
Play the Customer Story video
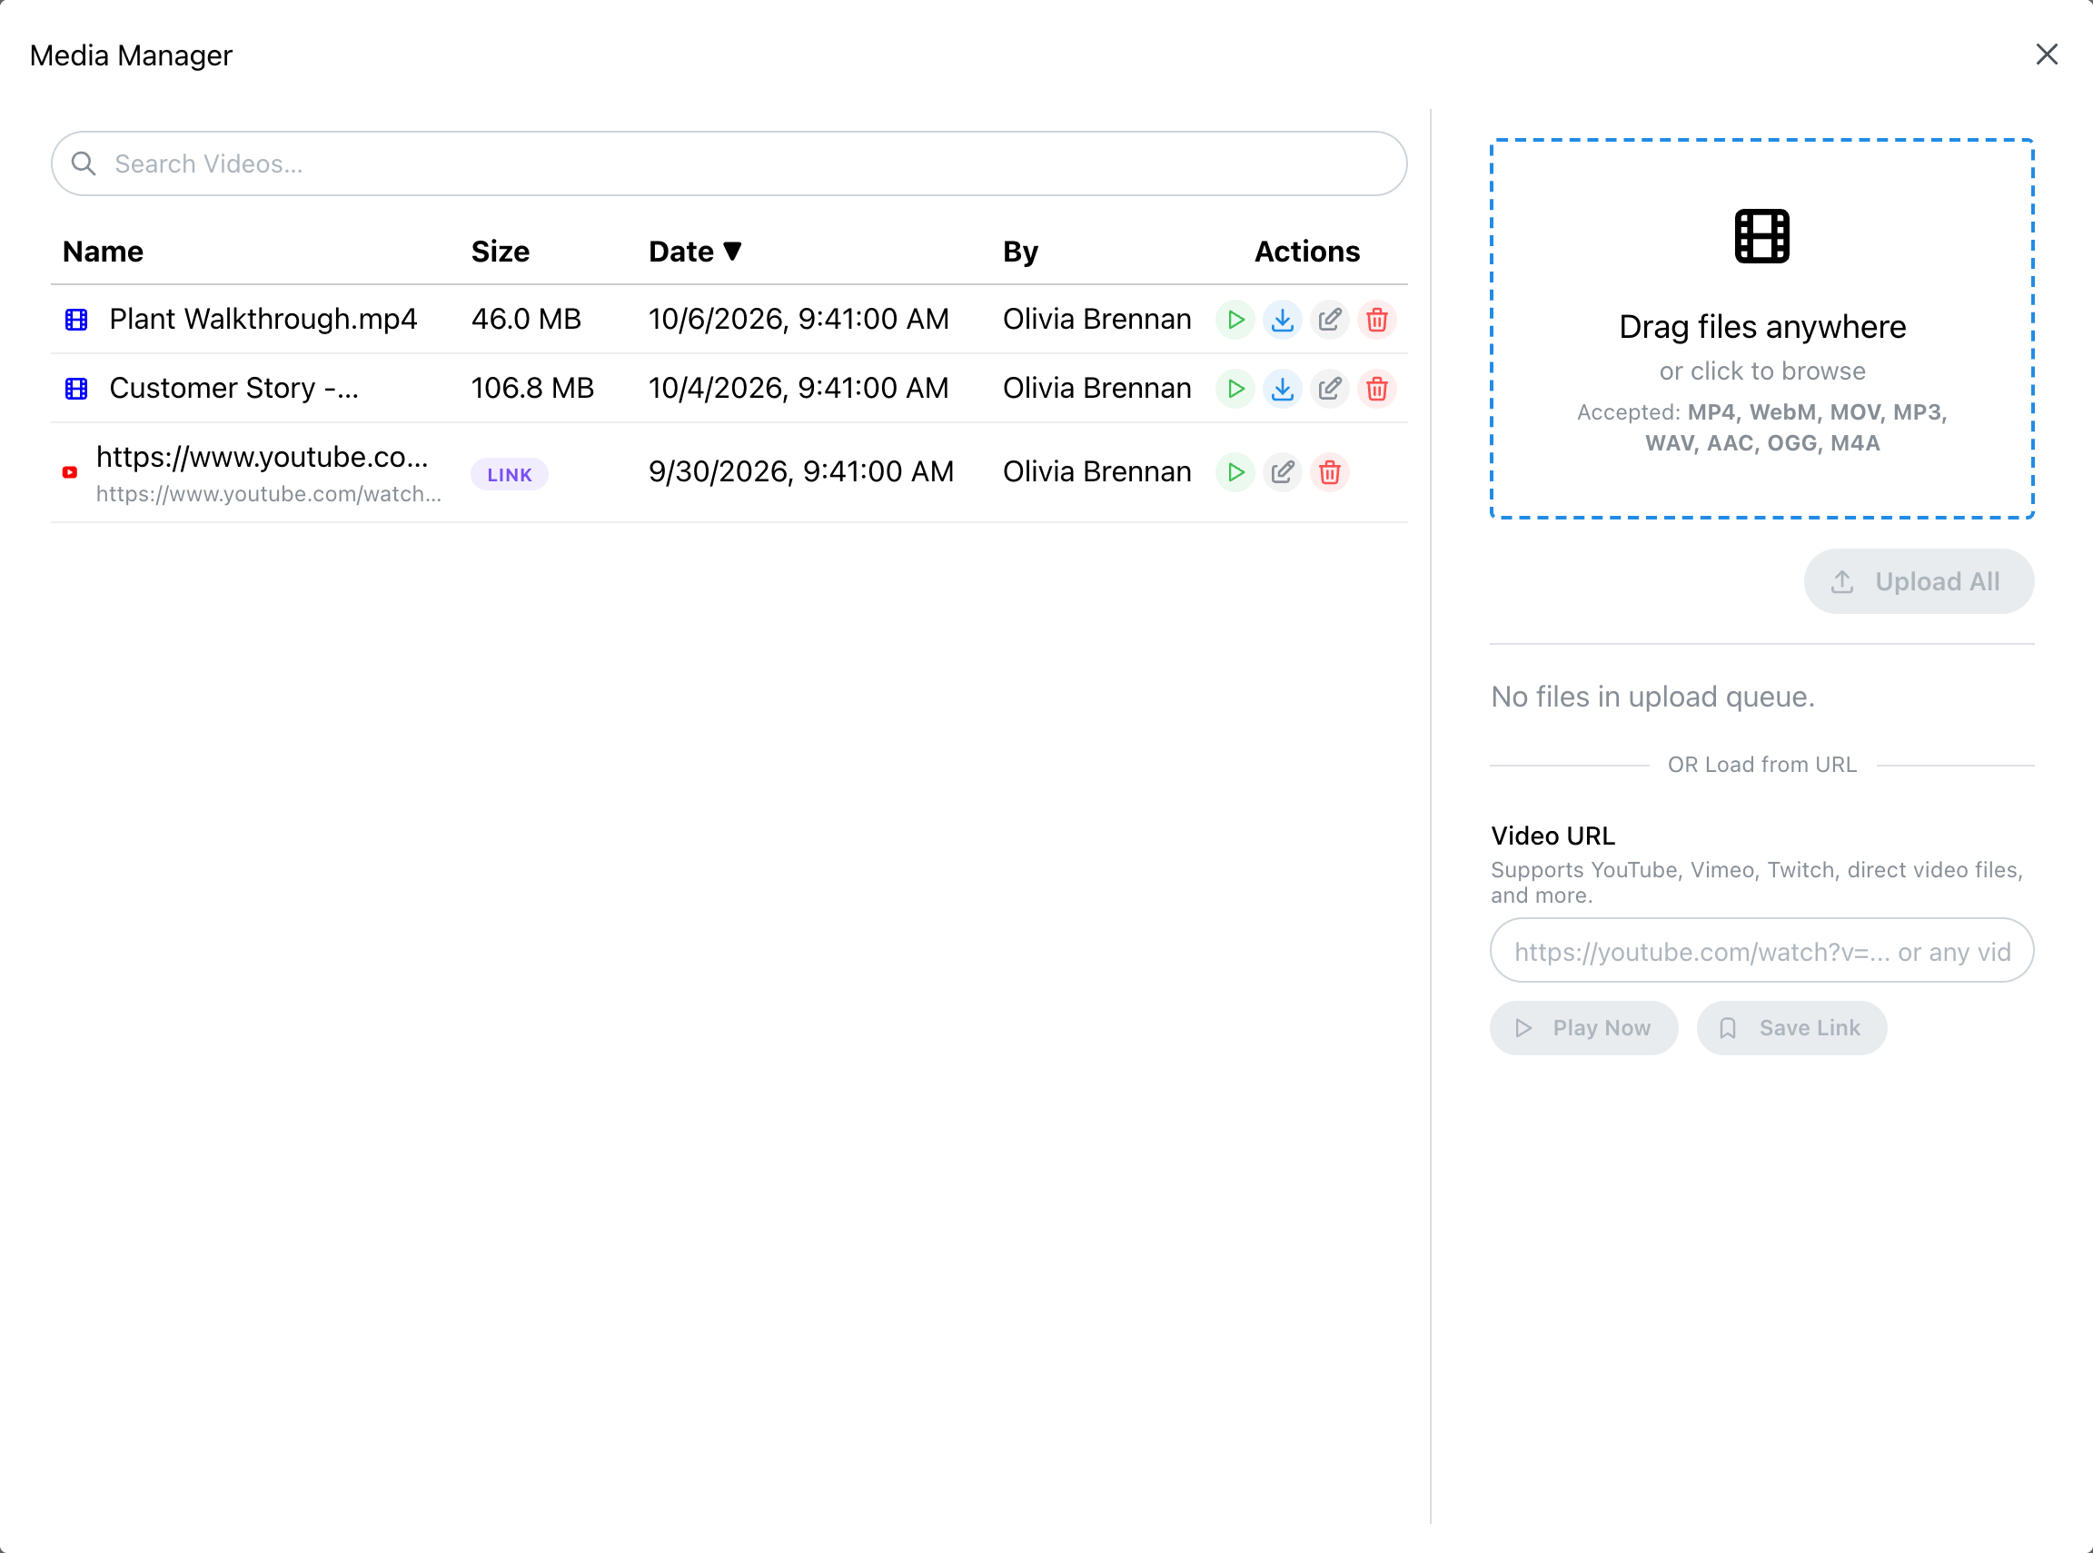coord(1235,389)
